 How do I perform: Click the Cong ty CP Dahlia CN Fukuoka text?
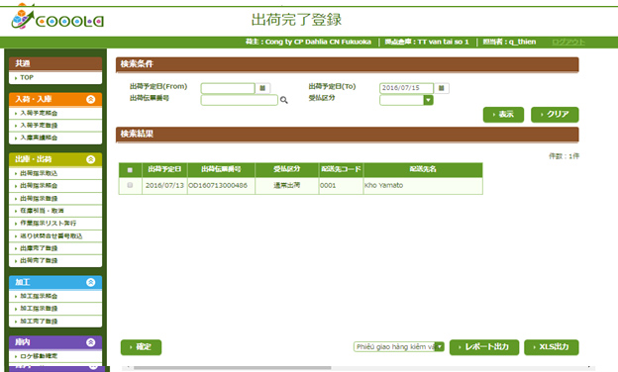pyautogui.click(x=318, y=42)
